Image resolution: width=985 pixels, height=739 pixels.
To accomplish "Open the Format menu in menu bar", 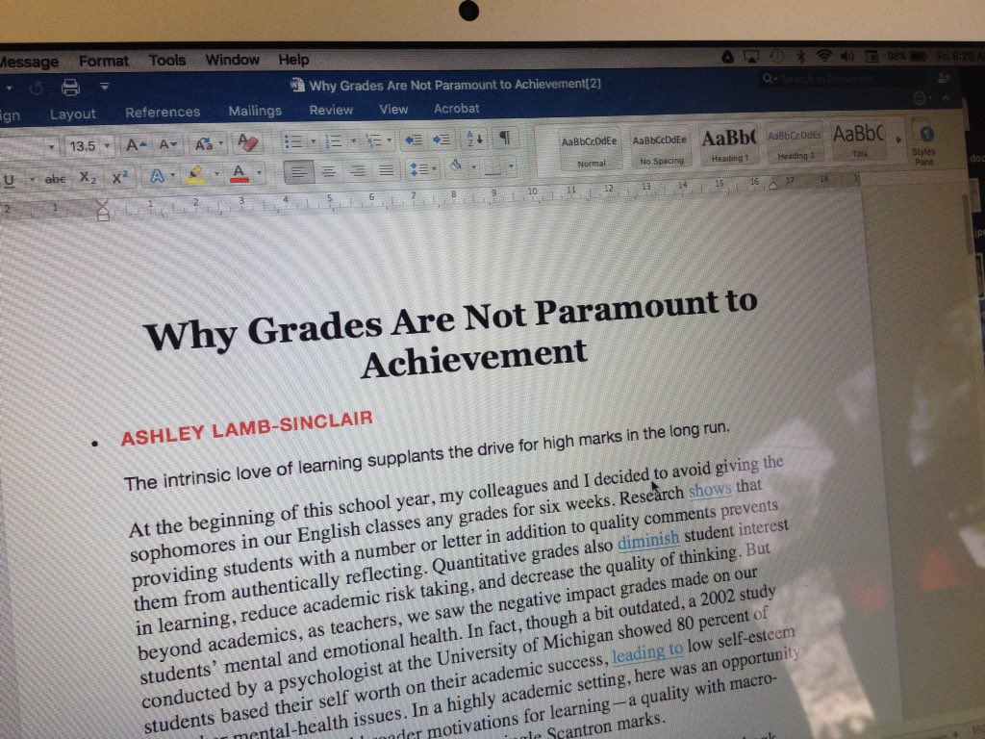I will point(103,61).
